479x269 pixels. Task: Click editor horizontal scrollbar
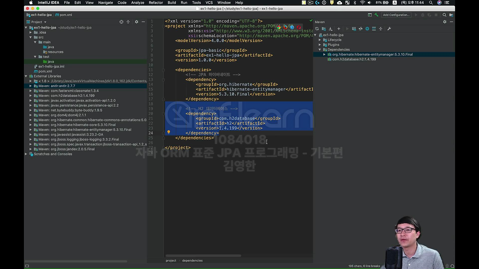point(203,256)
